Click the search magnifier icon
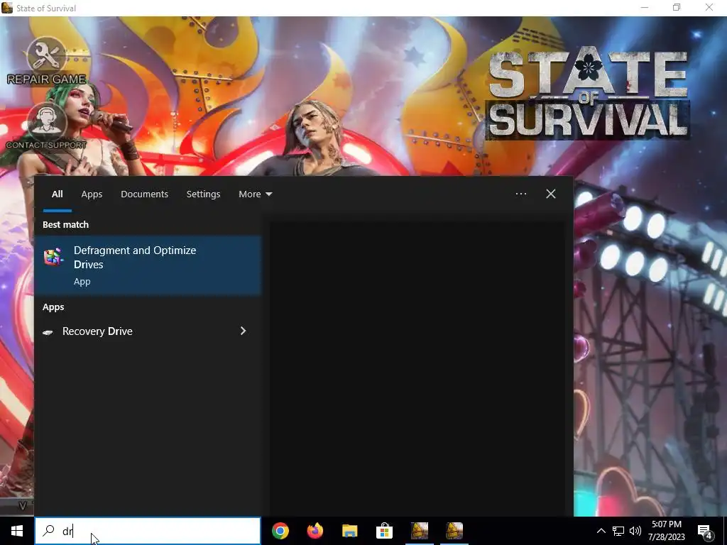This screenshot has height=545, width=727. click(x=48, y=531)
